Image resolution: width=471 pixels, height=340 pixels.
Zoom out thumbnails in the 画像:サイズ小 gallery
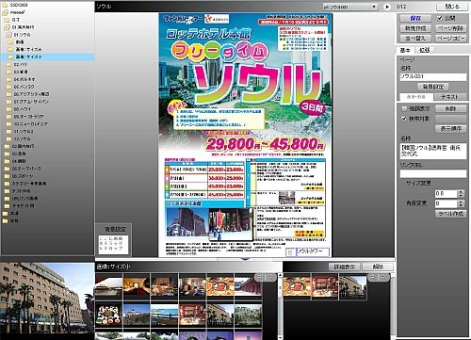[x=259, y=277]
